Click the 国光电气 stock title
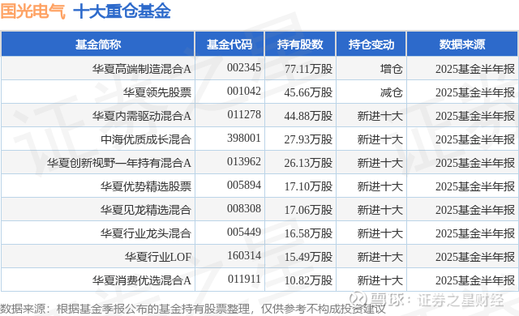 pyautogui.click(x=32, y=11)
